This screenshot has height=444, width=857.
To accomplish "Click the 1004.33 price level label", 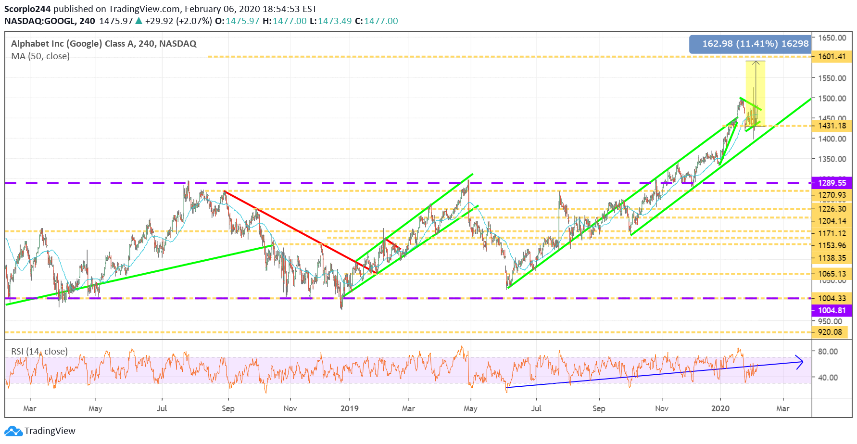I will [x=832, y=298].
